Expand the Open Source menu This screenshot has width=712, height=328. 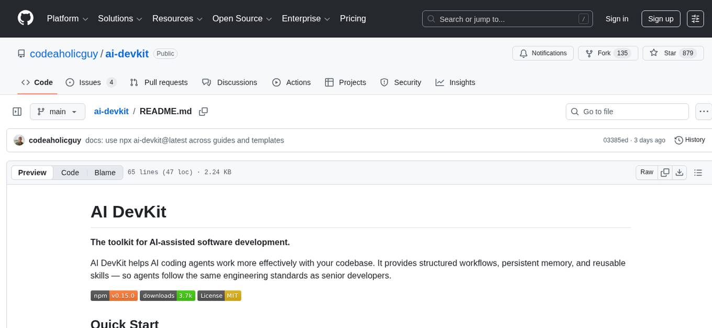tap(242, 19)
